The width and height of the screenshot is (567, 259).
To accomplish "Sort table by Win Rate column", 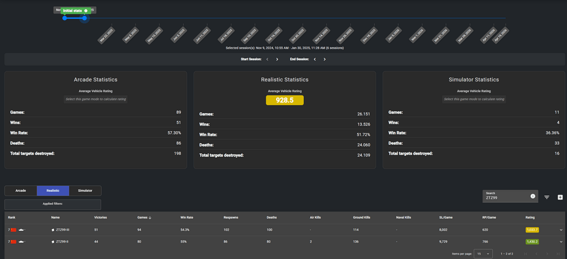I will 187,218.
